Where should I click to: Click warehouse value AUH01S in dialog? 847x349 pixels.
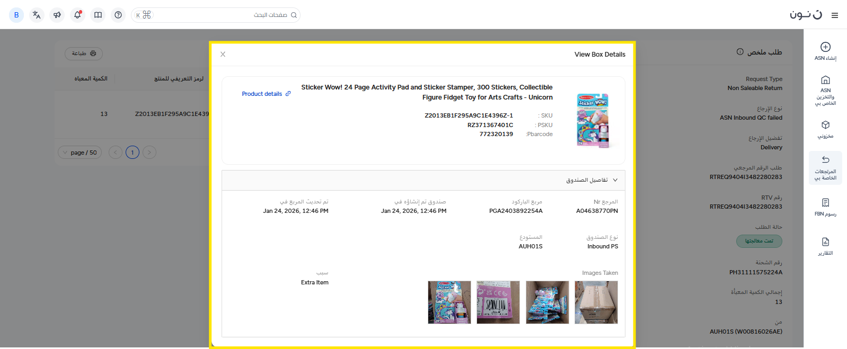click(x=531, y=246)
